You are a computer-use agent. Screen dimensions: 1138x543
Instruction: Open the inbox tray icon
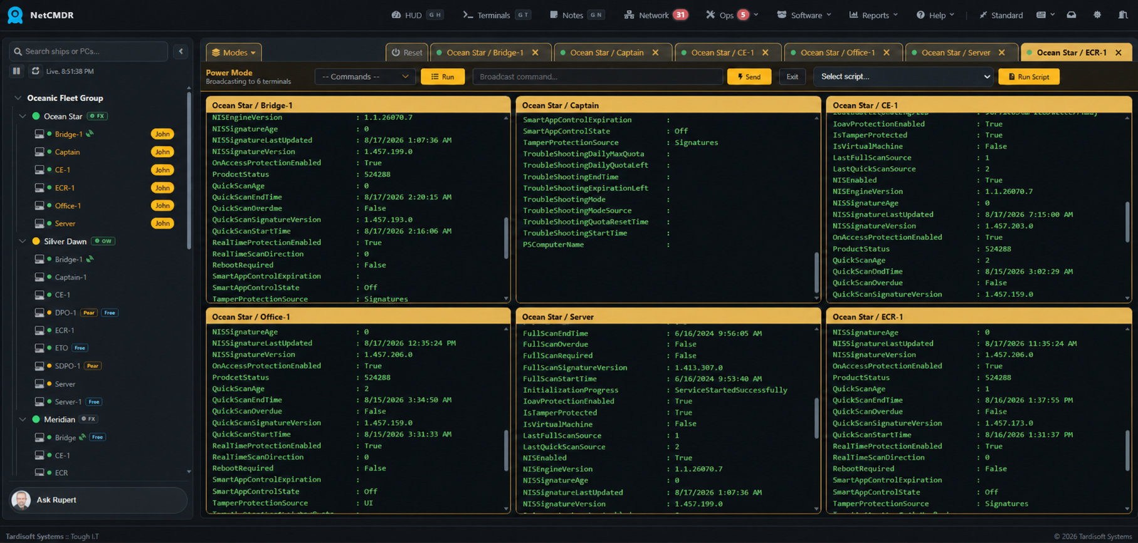[x=1072, y=15]
